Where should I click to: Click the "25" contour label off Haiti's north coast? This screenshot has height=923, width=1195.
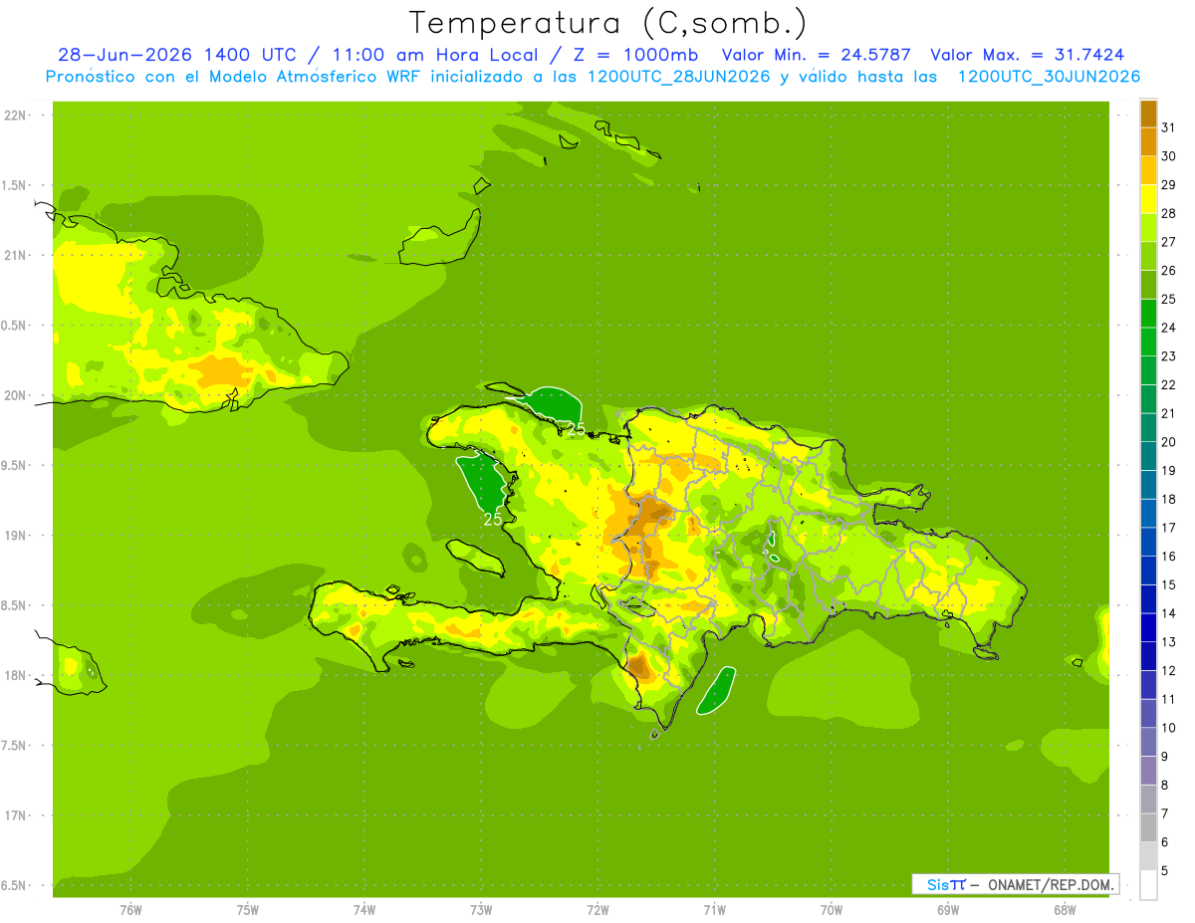click(576, 430)
